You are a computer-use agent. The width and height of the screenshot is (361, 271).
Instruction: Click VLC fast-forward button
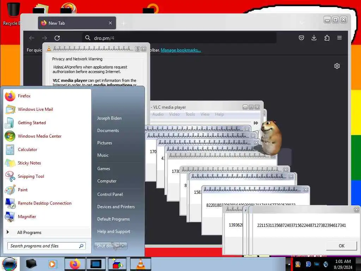pyautogui.click(x=256, y=123)
